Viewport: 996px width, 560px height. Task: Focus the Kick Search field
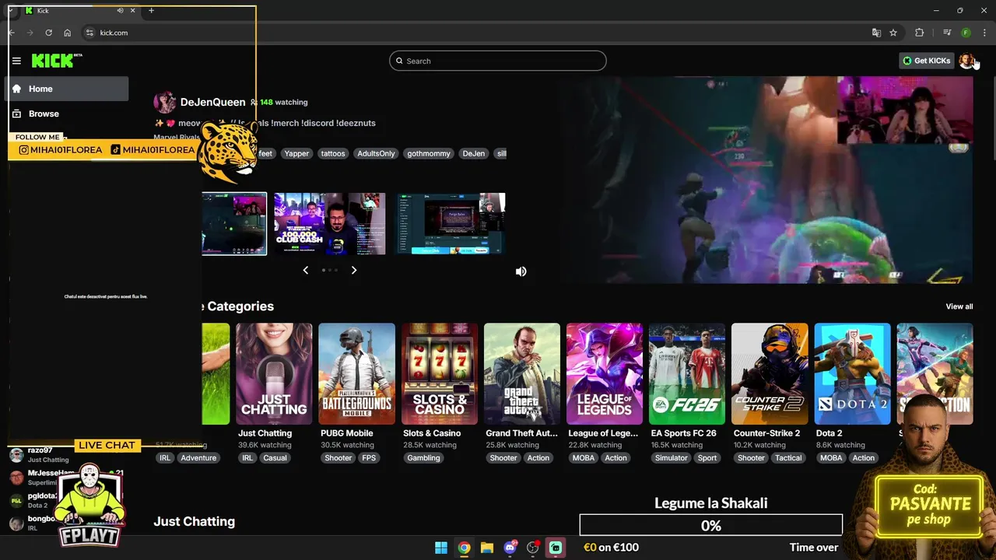498,61
